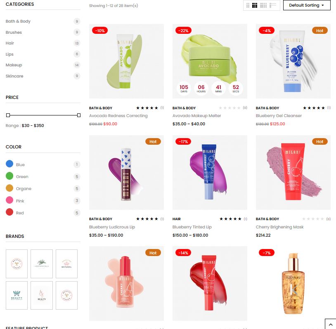Switch to two-column grid view icon

(x=248, y=5)
